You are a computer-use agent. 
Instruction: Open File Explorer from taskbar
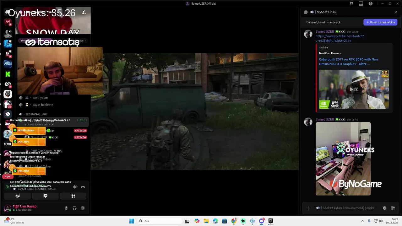point(206,221)
